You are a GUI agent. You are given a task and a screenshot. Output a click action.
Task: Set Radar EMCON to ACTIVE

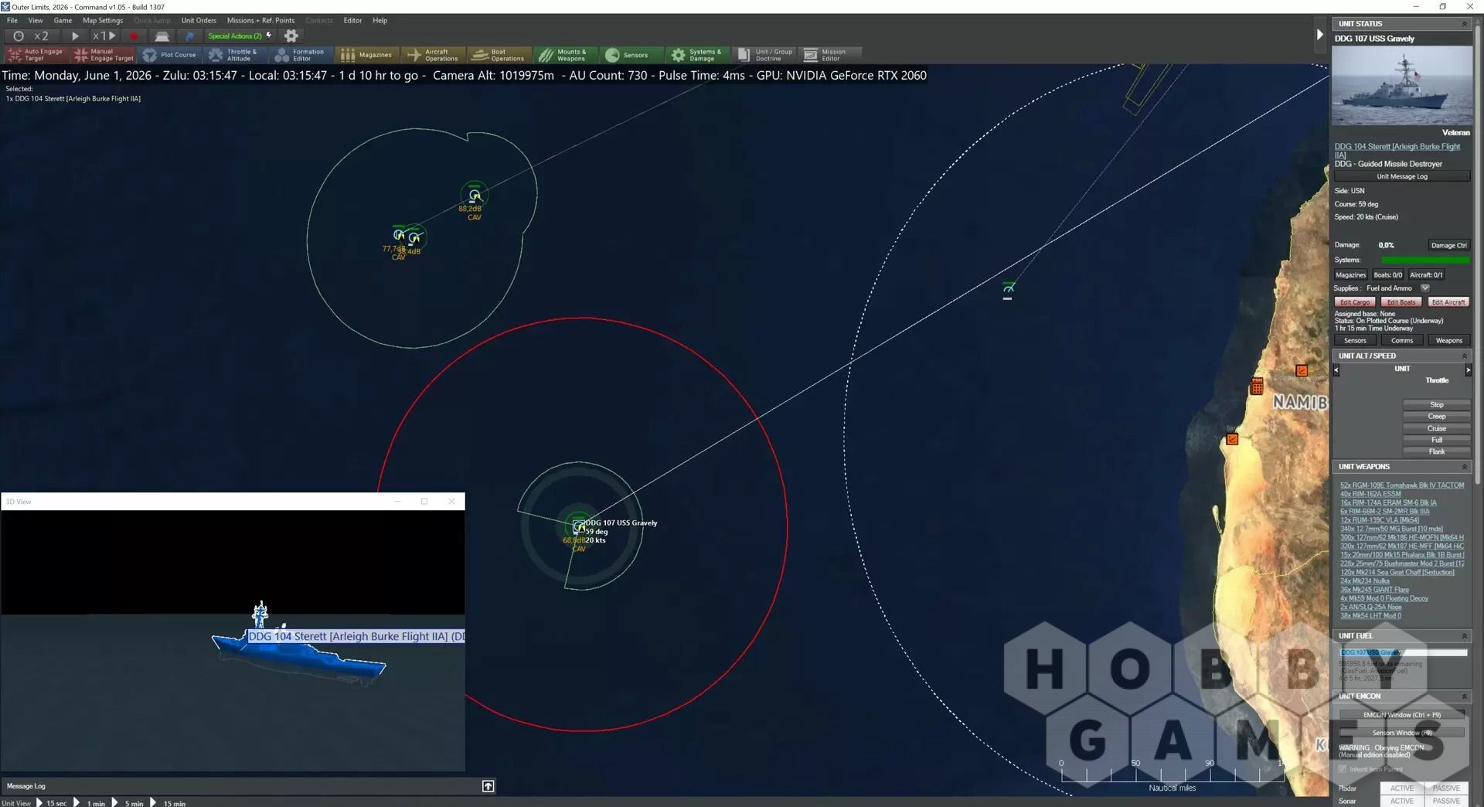pos(1401,788)
